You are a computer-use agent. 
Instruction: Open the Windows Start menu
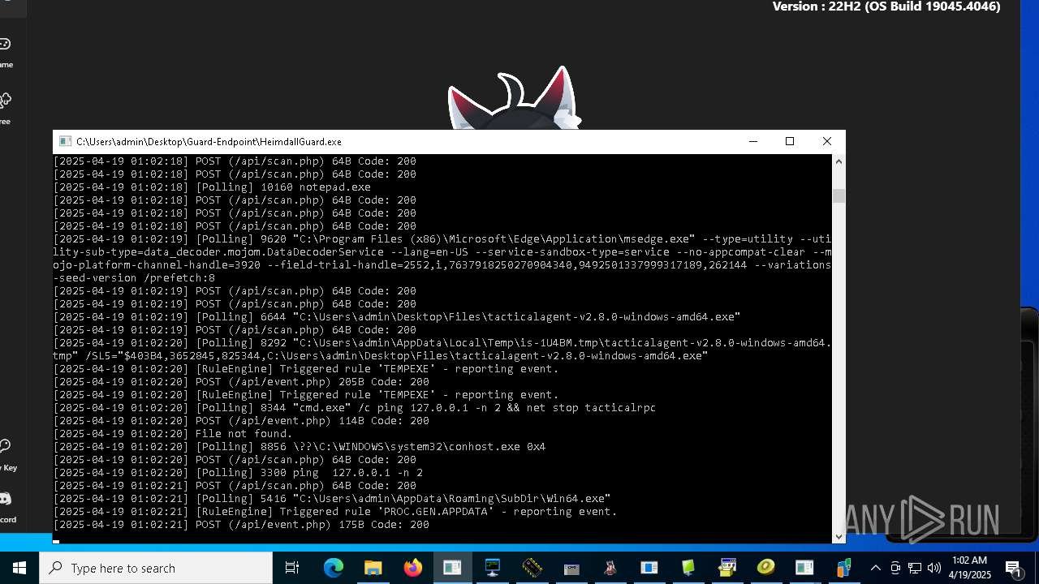pyautogui.click(x=19, y=568)
